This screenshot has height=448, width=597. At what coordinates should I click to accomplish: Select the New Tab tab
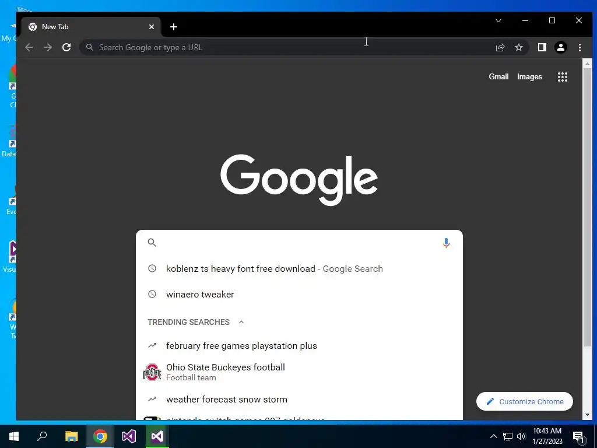(x=92, y=27)
